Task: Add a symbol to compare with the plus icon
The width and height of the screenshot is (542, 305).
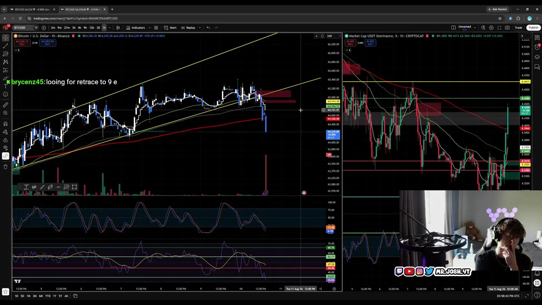Action: [x=44, y=28]
